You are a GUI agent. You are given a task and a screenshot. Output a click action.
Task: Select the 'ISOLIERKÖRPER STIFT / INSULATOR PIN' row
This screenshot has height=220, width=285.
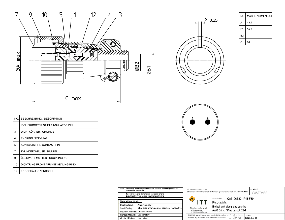[55, 125]
